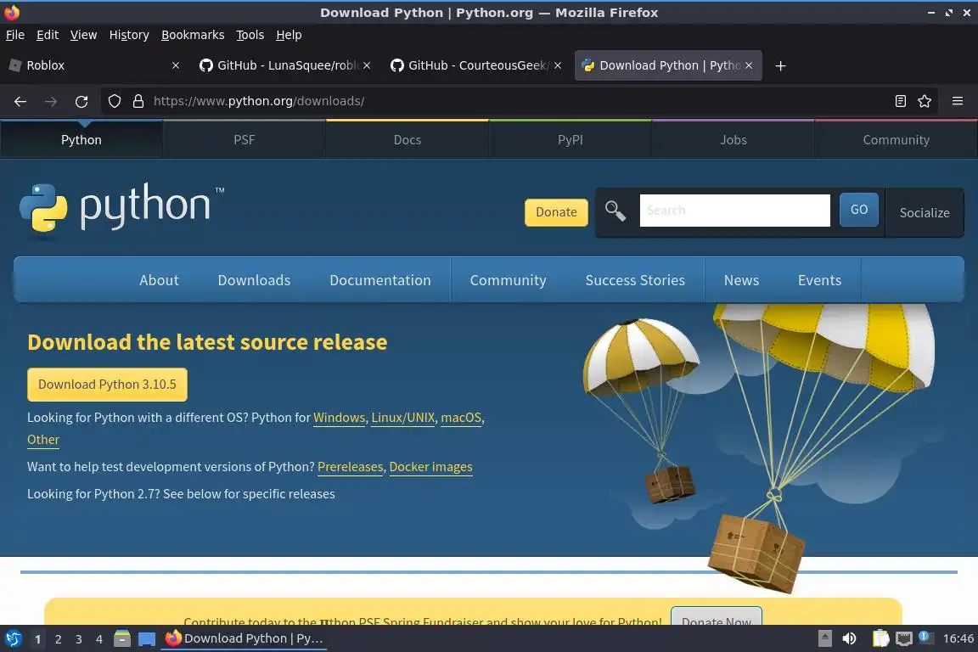Screen dimensions: 978x652
Task: Click the yellow Donate button
Action: pos(556,212)
